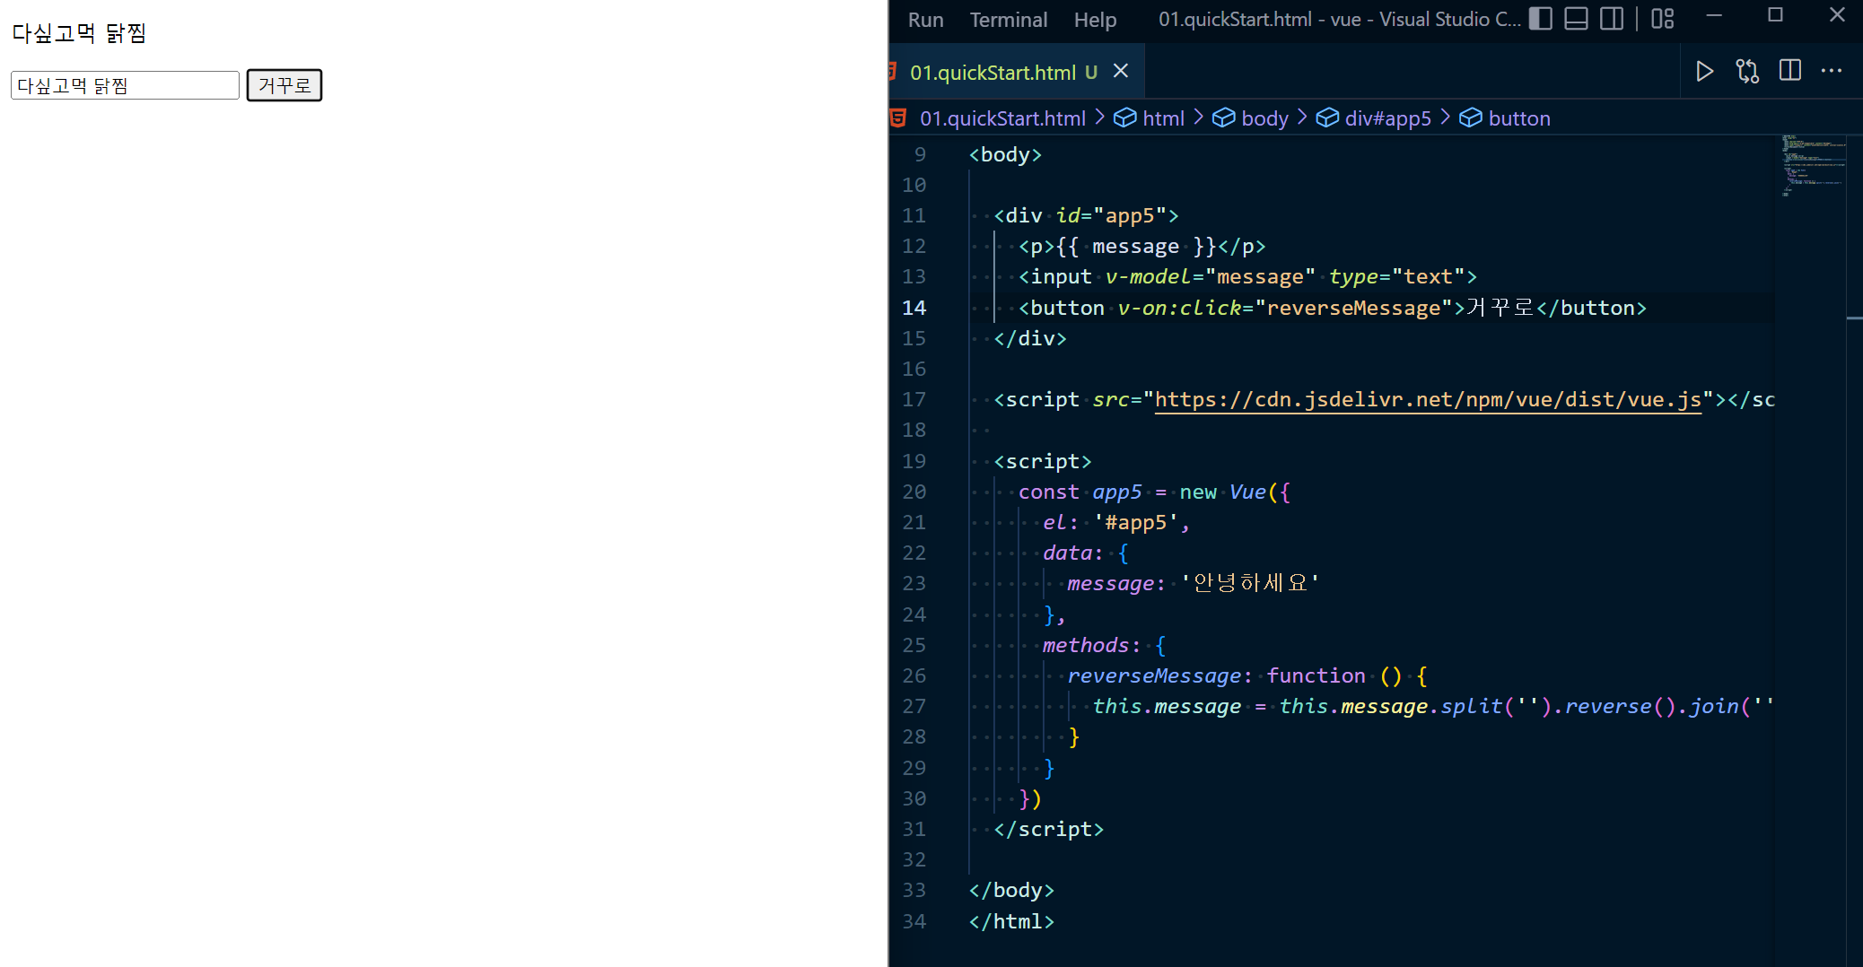The width and height of the screenshot is (1863, 967).
Task: Click the 01.quickStart.html breadcrumb
Action: point(1002,118)
